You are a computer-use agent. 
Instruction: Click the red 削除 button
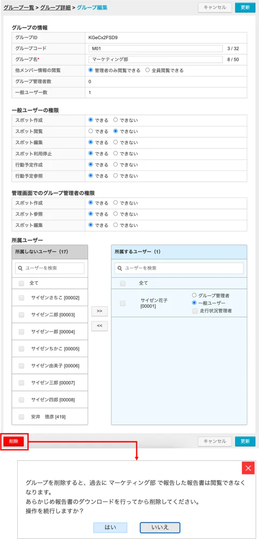pos(14,441)
